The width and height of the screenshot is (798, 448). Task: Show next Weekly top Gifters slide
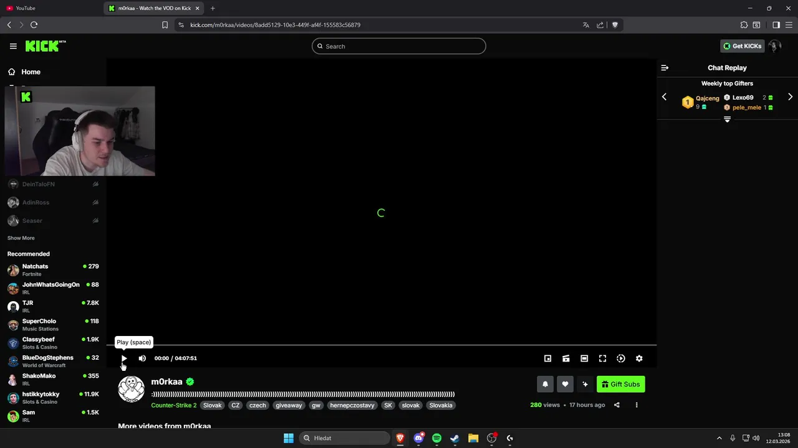tap(790, 97)
